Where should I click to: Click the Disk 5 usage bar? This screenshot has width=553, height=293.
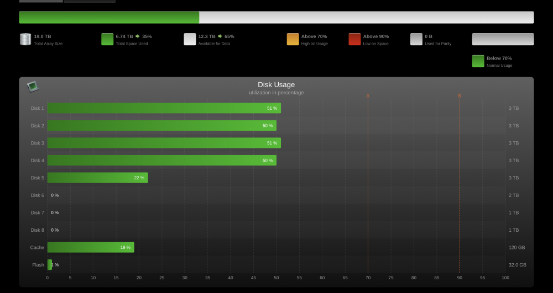click(x=98, y=178)
